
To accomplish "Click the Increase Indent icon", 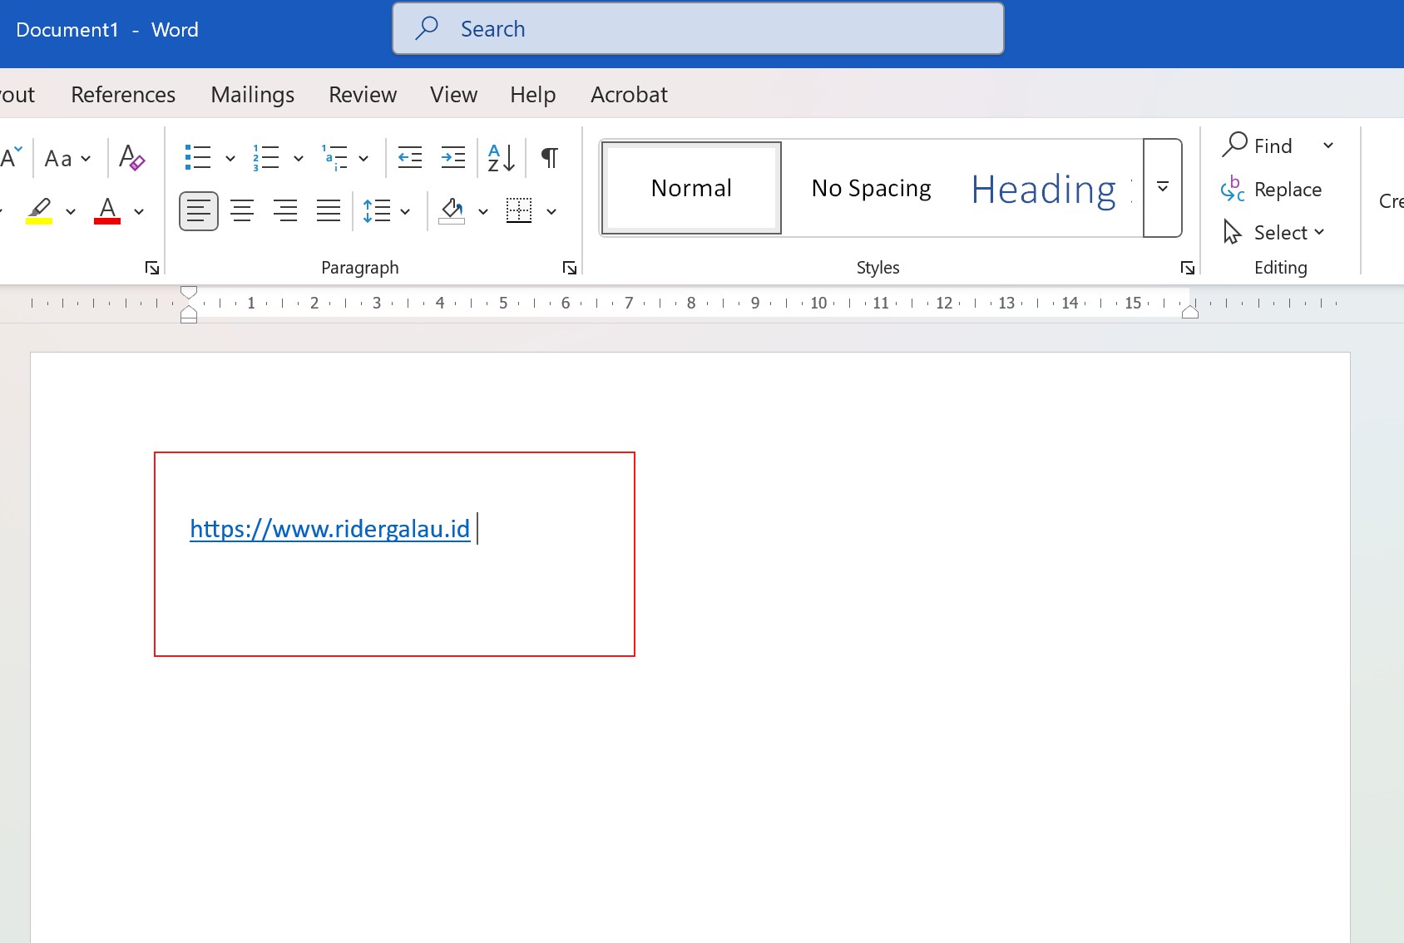I will (x=452, y=157).
